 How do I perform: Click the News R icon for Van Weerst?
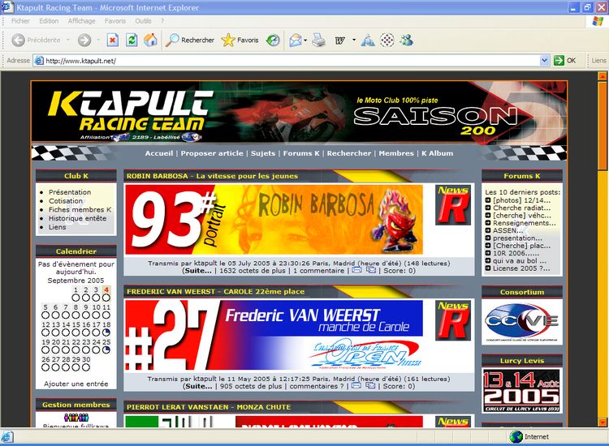tap(453, 321)
